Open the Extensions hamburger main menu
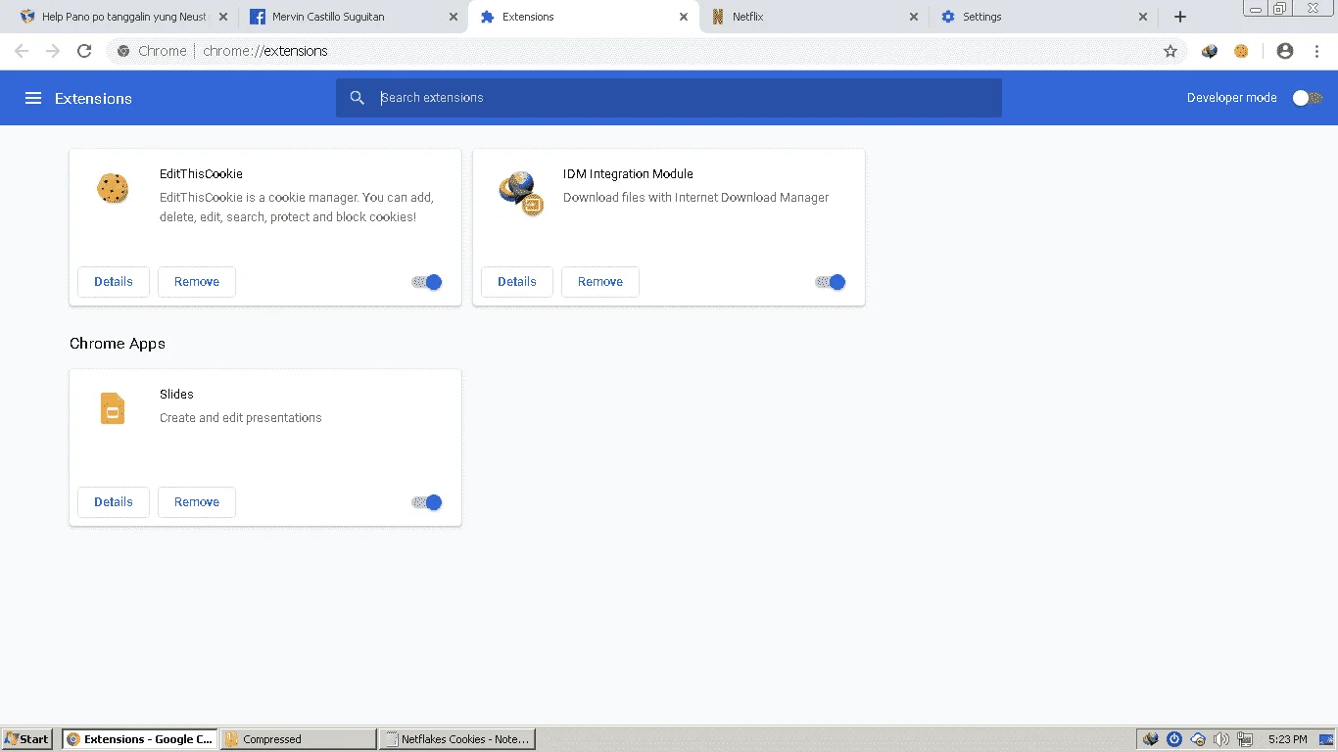This screenshot has height=752, width=1338. [x=33, y=98]
